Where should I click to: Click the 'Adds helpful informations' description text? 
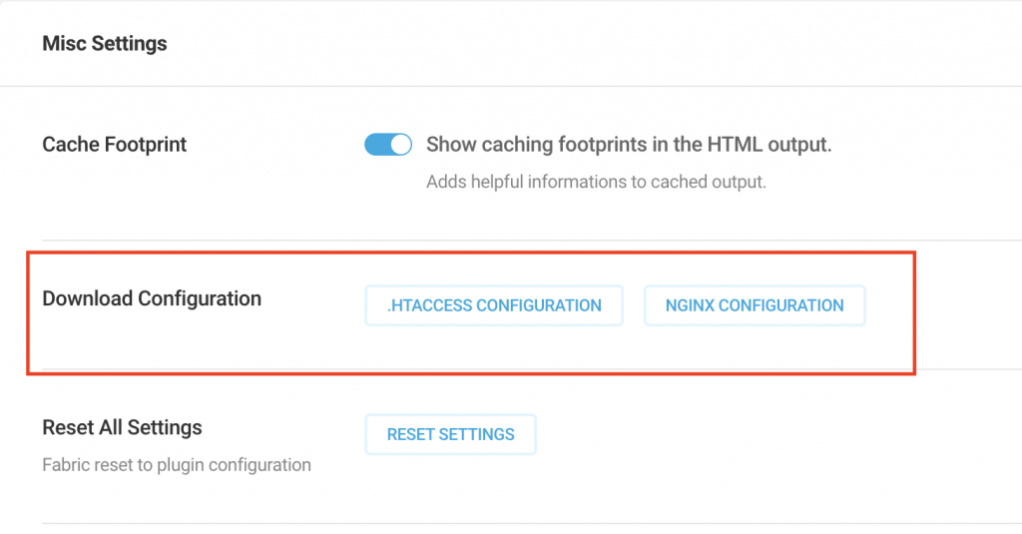point(596,182)
